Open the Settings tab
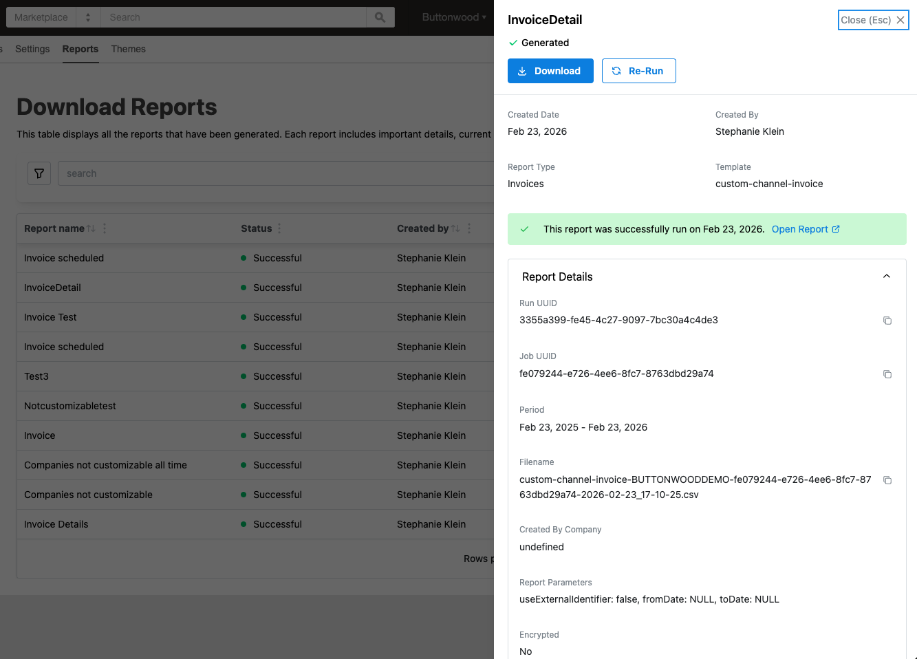This screenshot has height=659, width=917. tap(32, 49)
